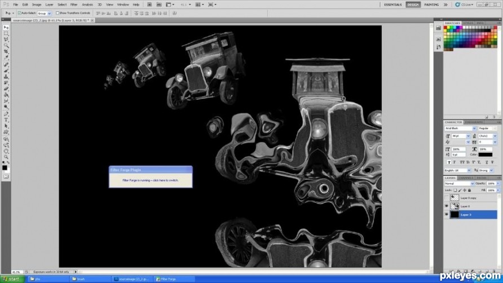The image size is (503, 283).
Task: Select the Dodge tool
Action: [x=6, y=107]
